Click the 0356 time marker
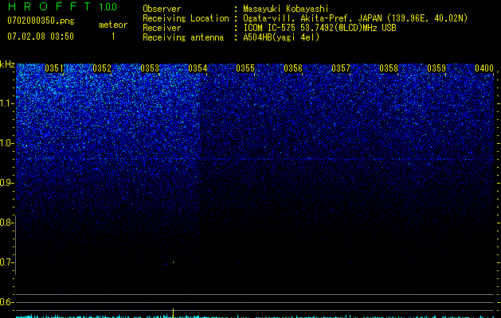 293,68
